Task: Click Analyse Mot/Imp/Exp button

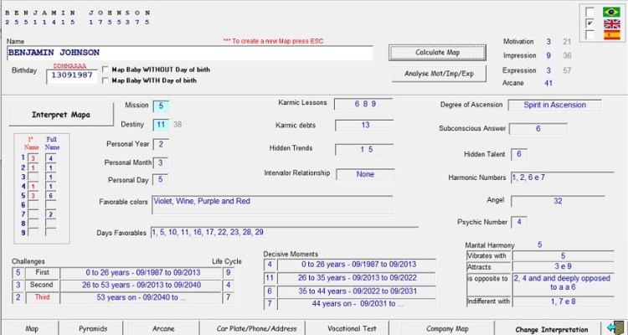Action: [439, 74]
